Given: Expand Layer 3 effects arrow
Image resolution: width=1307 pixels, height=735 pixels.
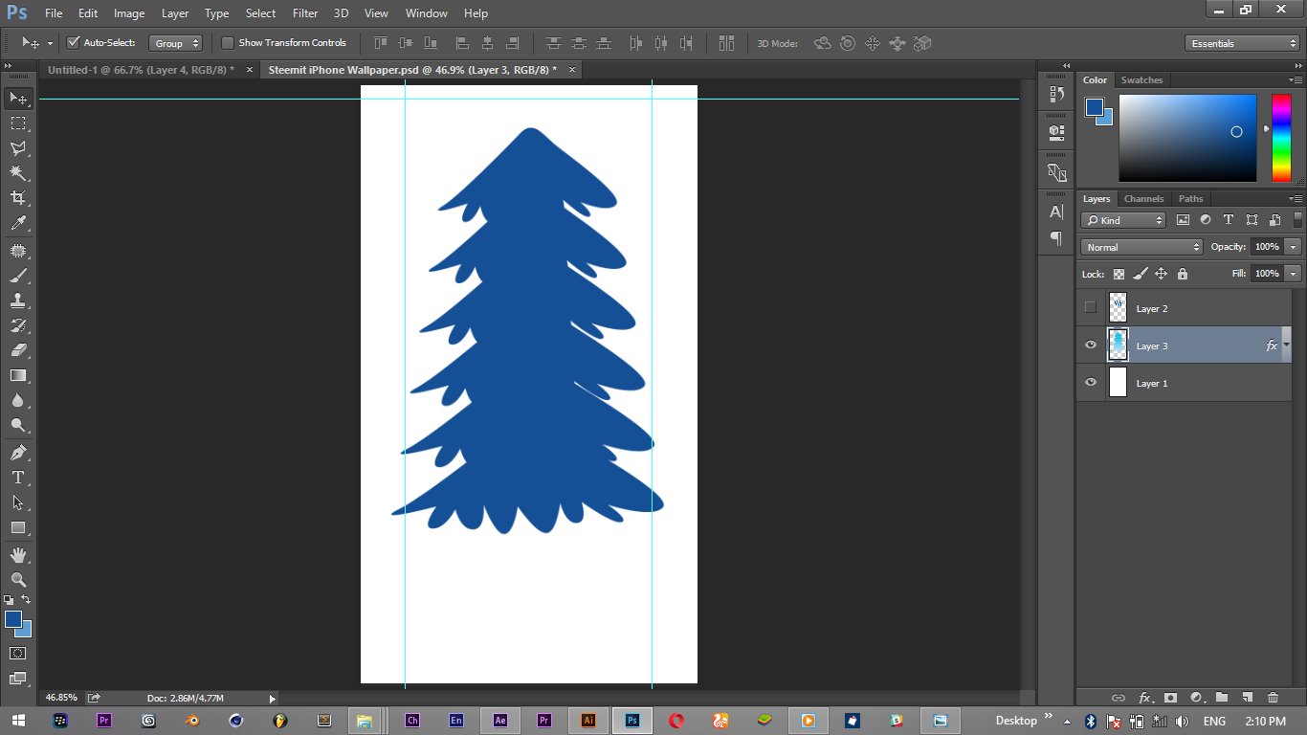Looking at the screenshot, I should [1287, 345].
